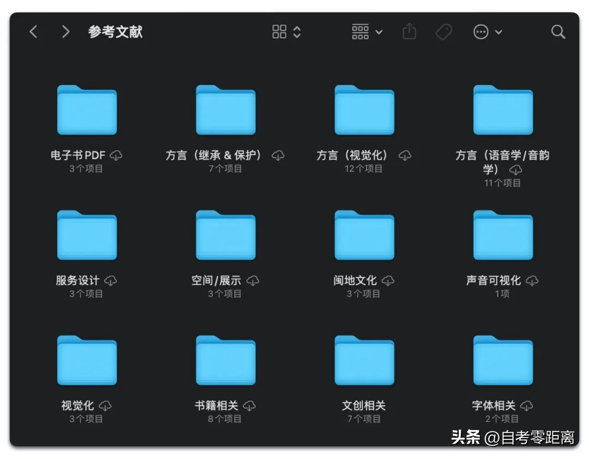Open the More actions ellipsis menu
The image size is (589, 459).
pos(480,32)
